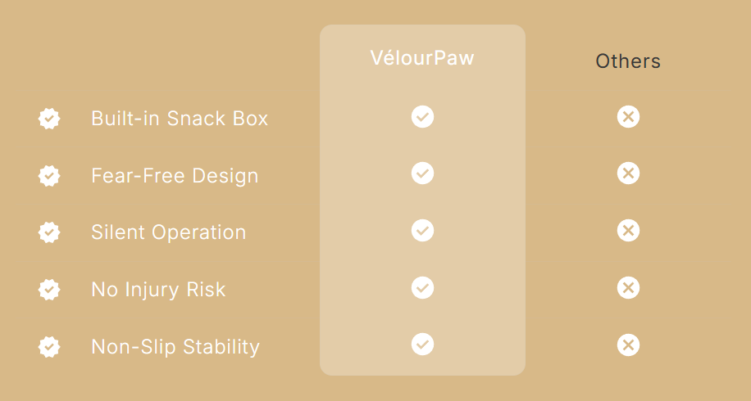Click Others X mark for Fear-Free Design
Image resolution: width=751 pixels, height=401 pixels.
tap(628, 173)
